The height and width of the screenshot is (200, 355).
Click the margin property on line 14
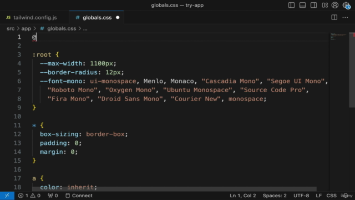(x=52, y=152)
